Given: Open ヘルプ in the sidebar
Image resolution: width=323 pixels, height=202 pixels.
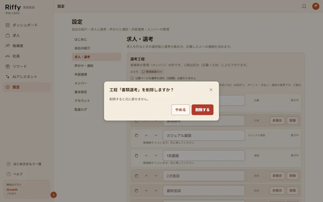Looking at the screenshot, I should [15, 174].
